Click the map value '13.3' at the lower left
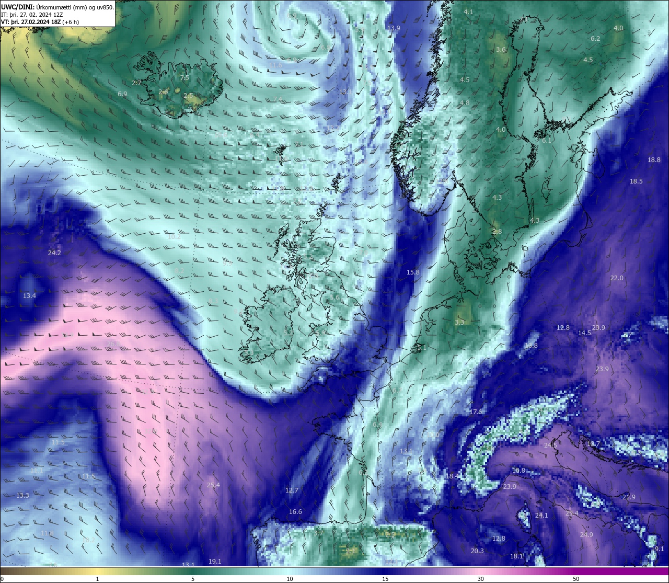The height and width of the screenshot is (583, 669). point(22,495)
